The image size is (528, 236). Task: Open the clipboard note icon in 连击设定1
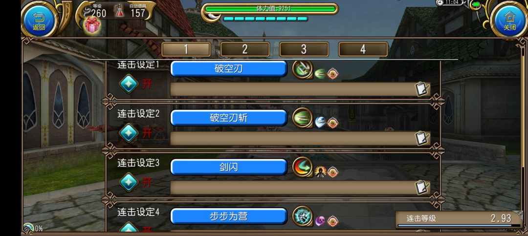(422, 89)
